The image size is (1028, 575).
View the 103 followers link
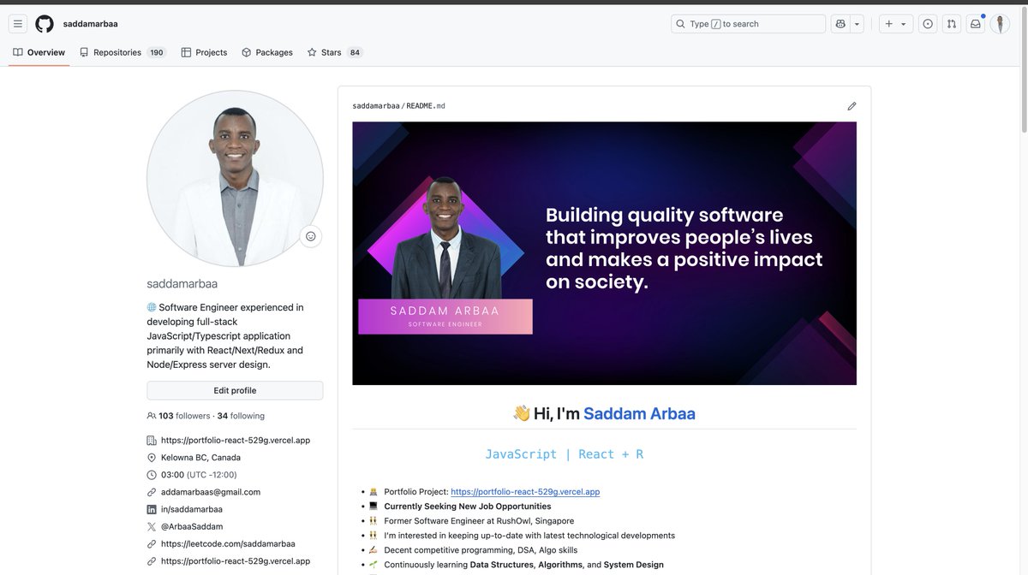coord(180,415)
